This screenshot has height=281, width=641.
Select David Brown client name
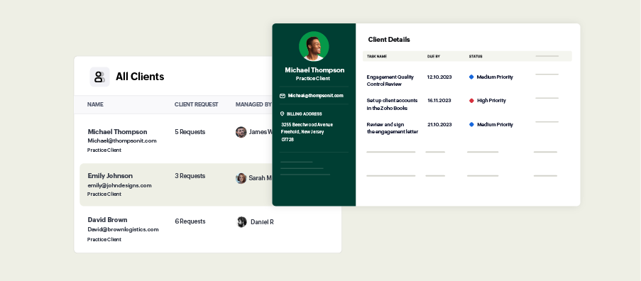(107, 220)
